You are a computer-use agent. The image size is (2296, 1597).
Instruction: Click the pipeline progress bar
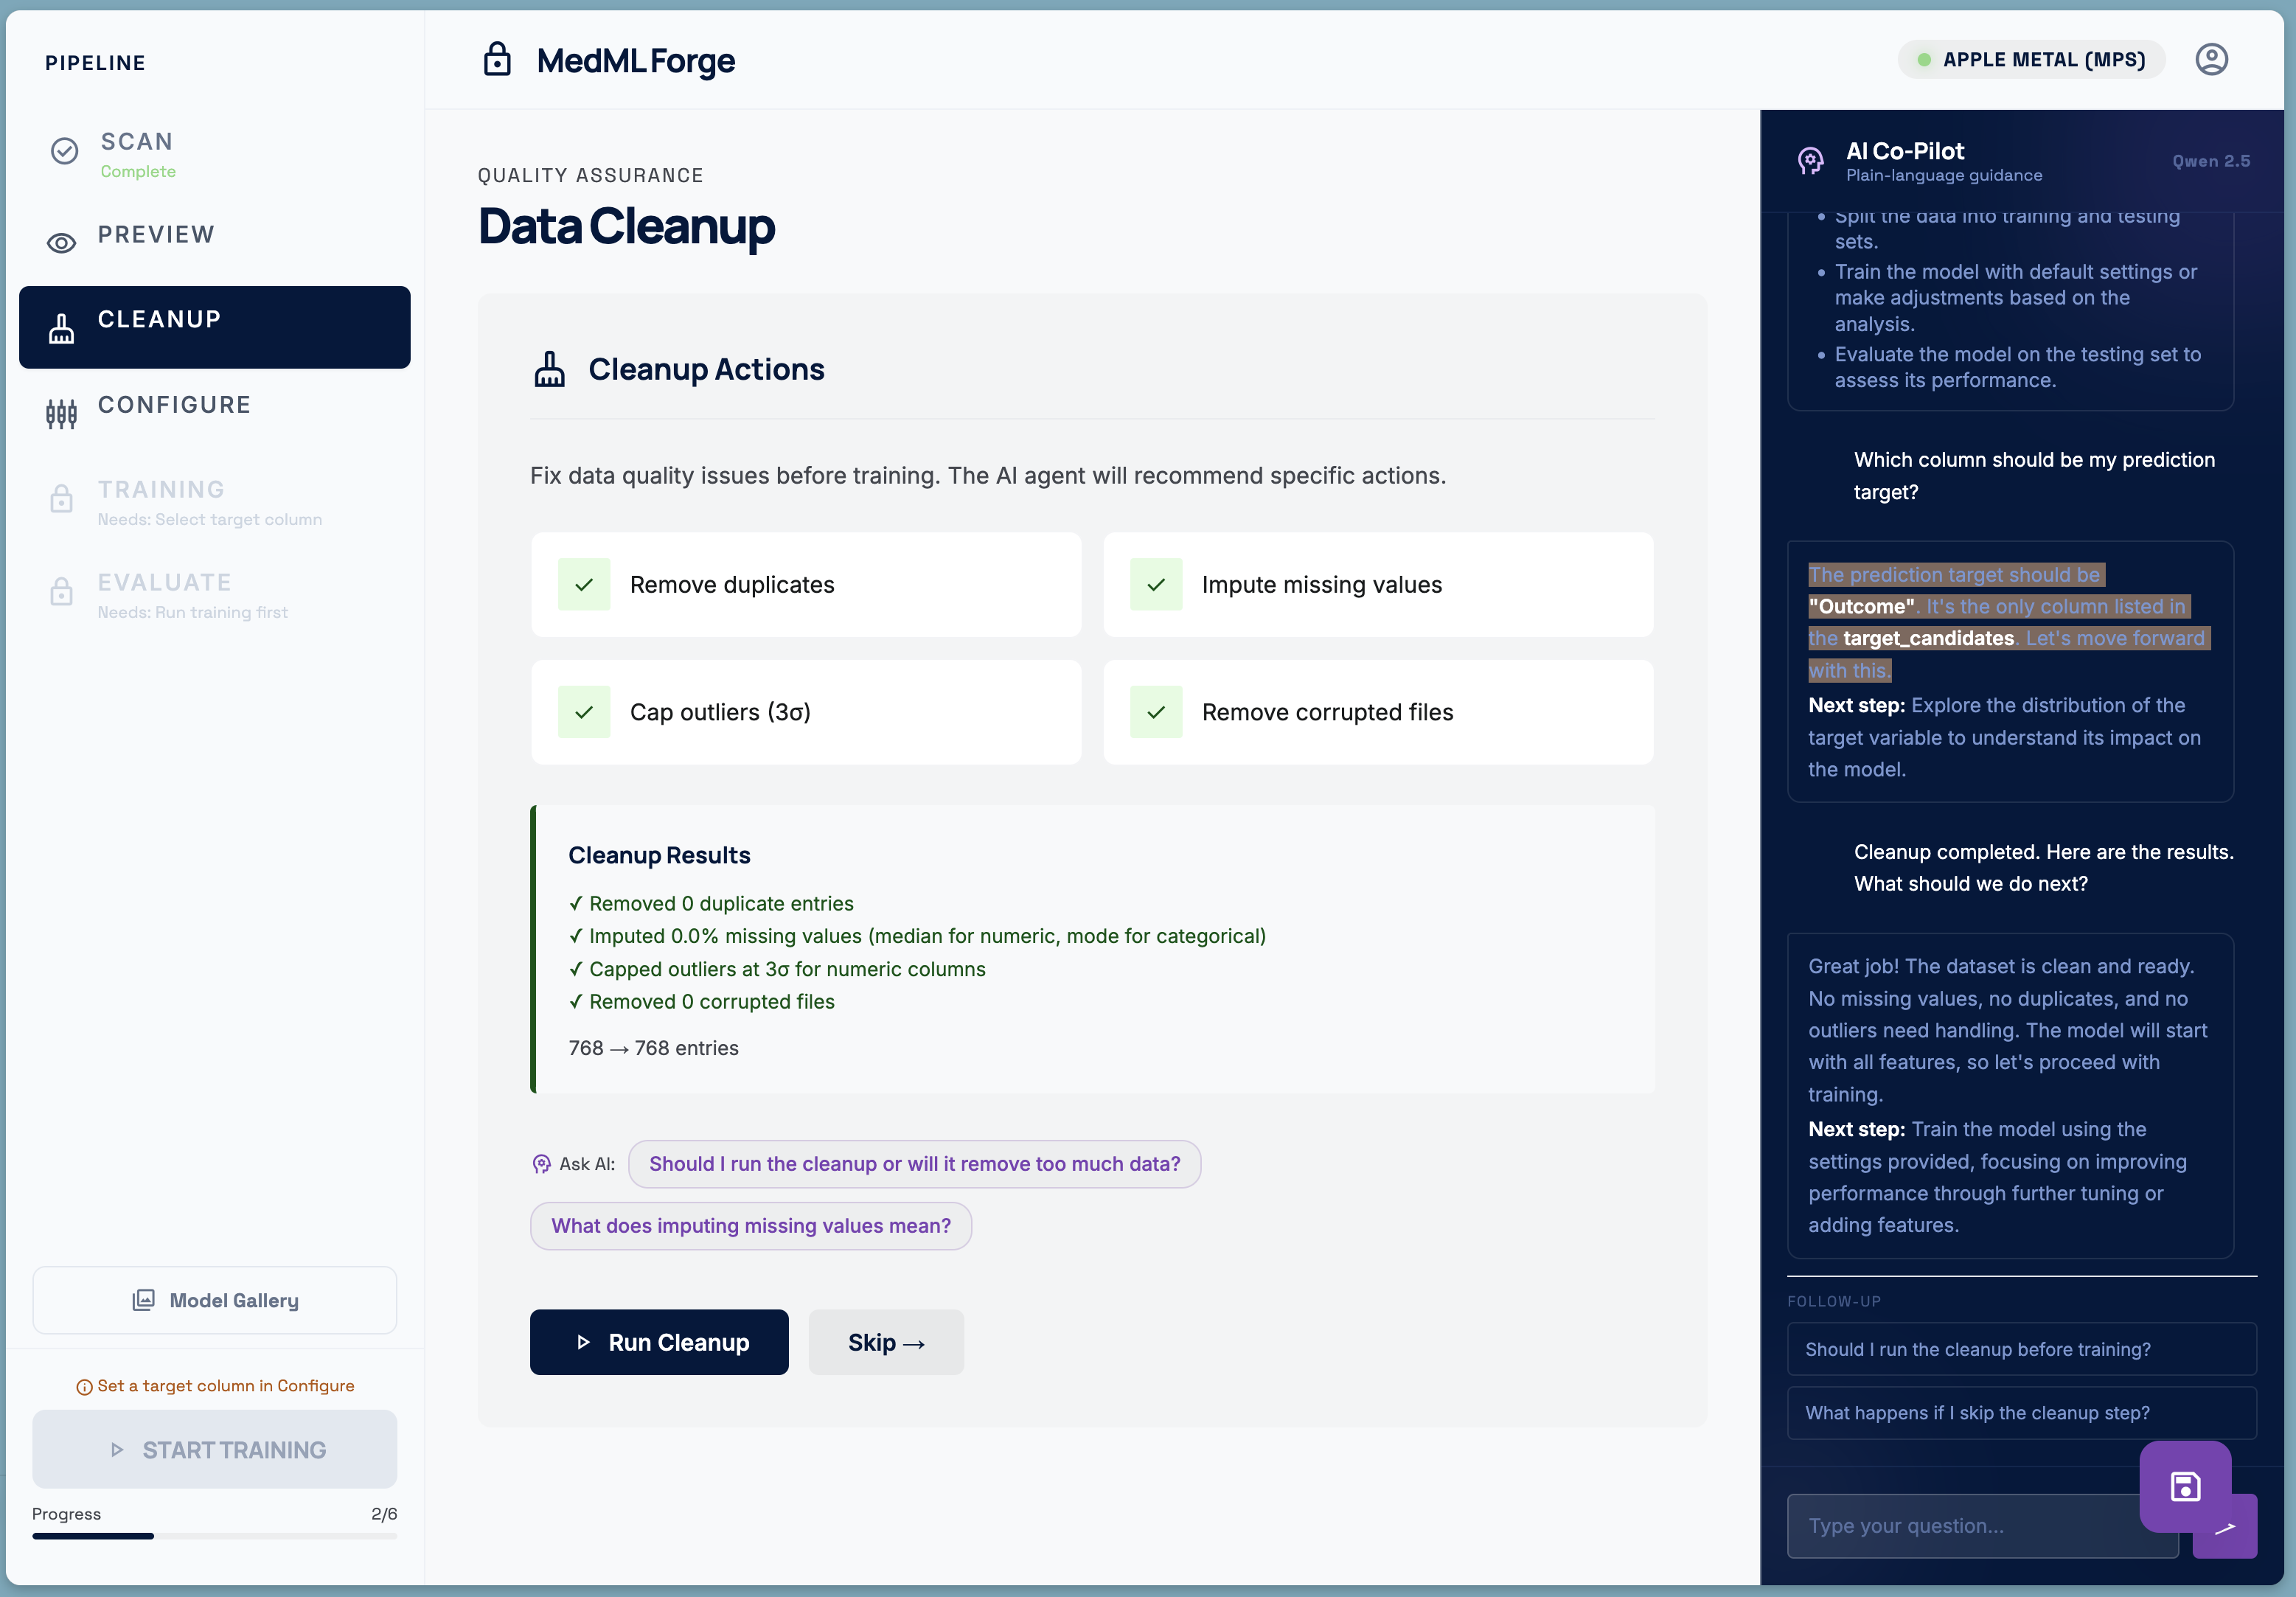coord(214,1536)
